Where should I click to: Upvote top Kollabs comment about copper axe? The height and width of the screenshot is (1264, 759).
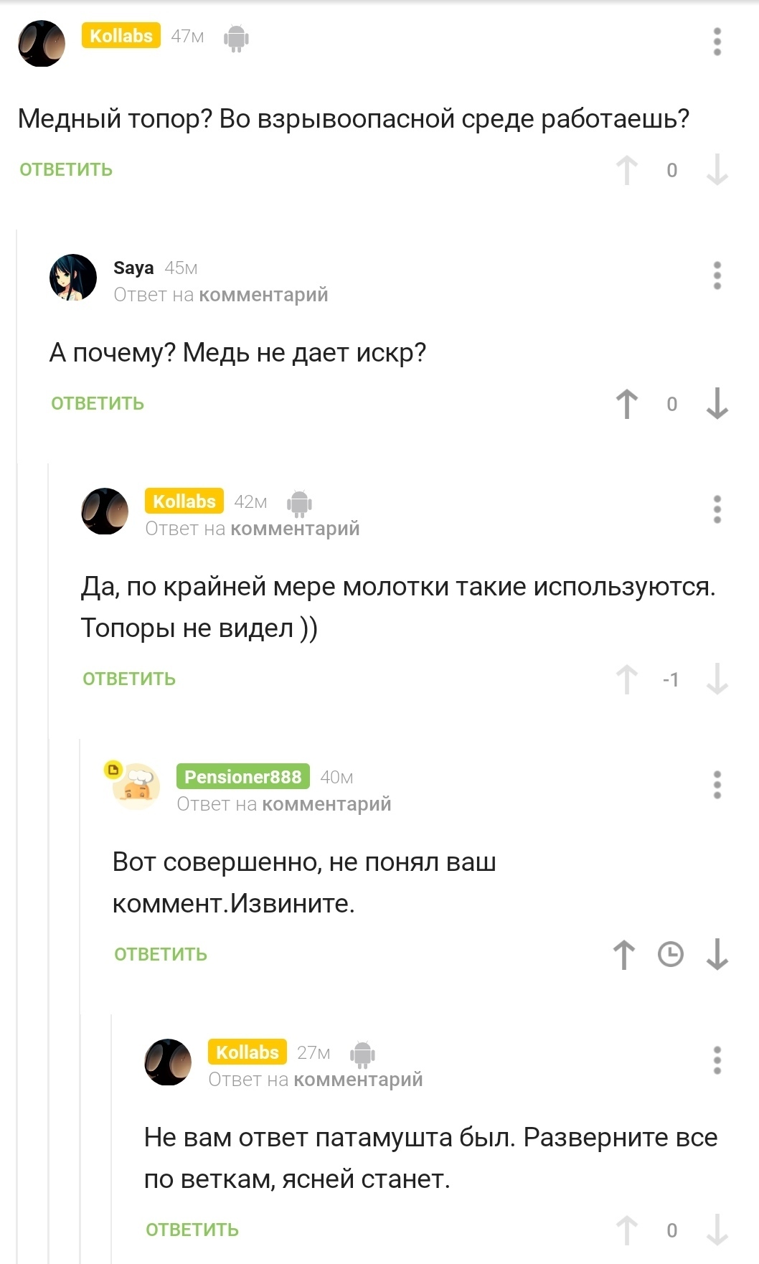coord(626,171)
